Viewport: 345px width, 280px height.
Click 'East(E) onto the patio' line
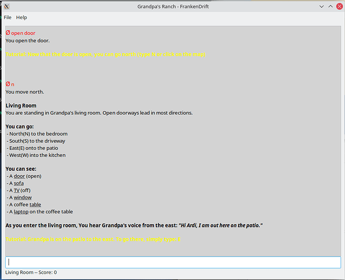pyautogui.click(x=32, y=148)
